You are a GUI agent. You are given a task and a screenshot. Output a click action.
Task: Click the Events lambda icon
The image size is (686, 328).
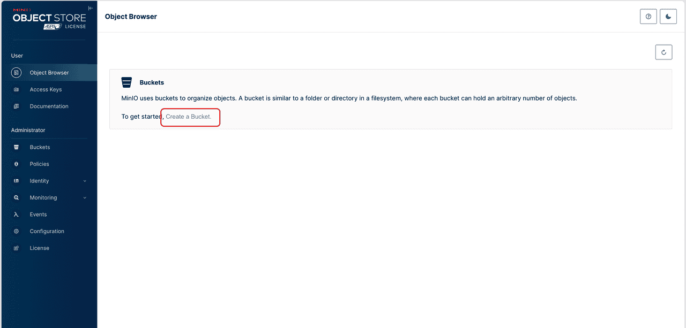16,215
